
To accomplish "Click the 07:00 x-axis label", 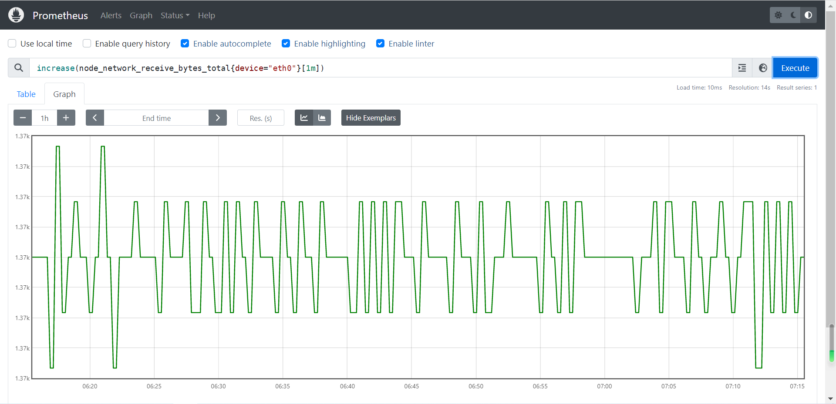I will click(604, 386).
